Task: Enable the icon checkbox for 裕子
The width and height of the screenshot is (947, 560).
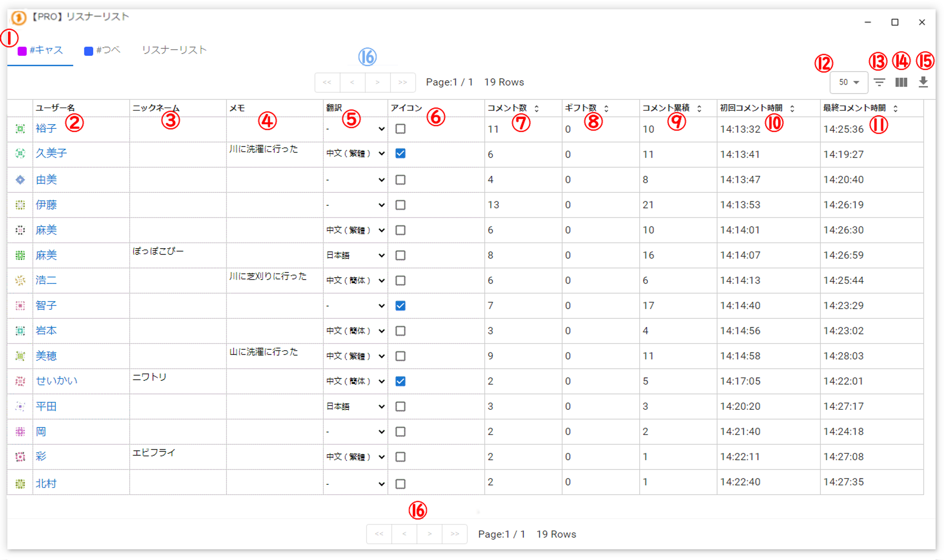Action: 401,129
